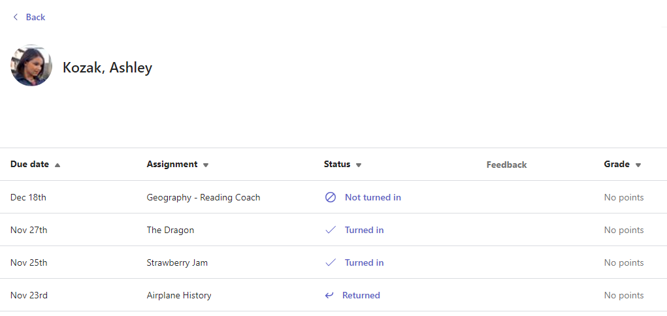This screenshot has height=316, width=667.
Task: Click No points grade for Geography row
Action: coord(623,197)
